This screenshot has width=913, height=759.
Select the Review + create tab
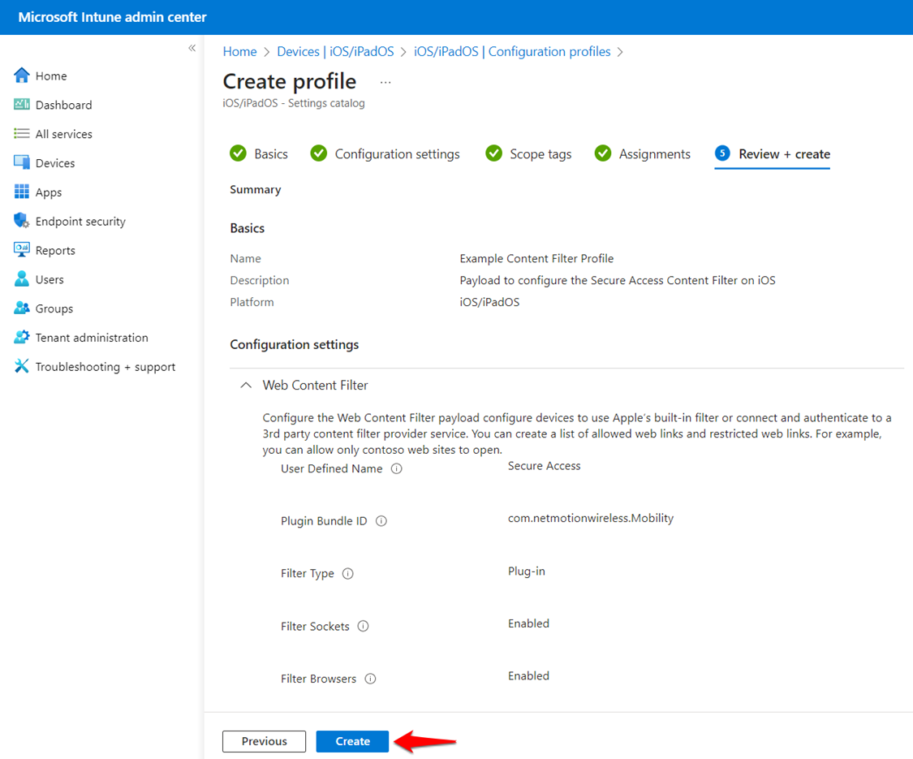coord(772,153)
